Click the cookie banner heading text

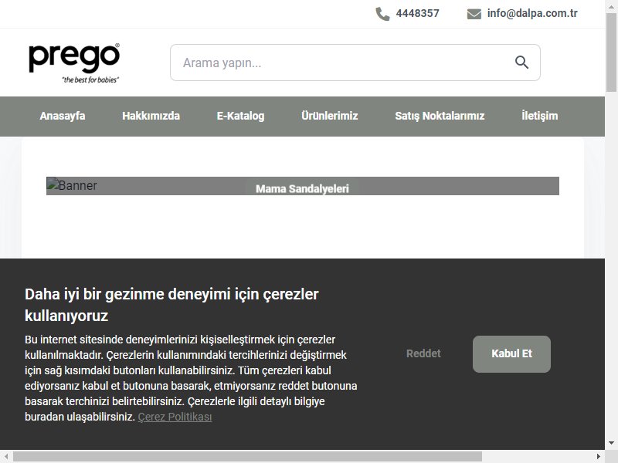pos(171,305)
